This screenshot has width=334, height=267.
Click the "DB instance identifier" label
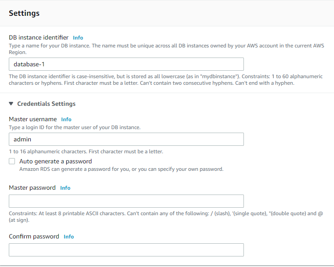[39, 37]
